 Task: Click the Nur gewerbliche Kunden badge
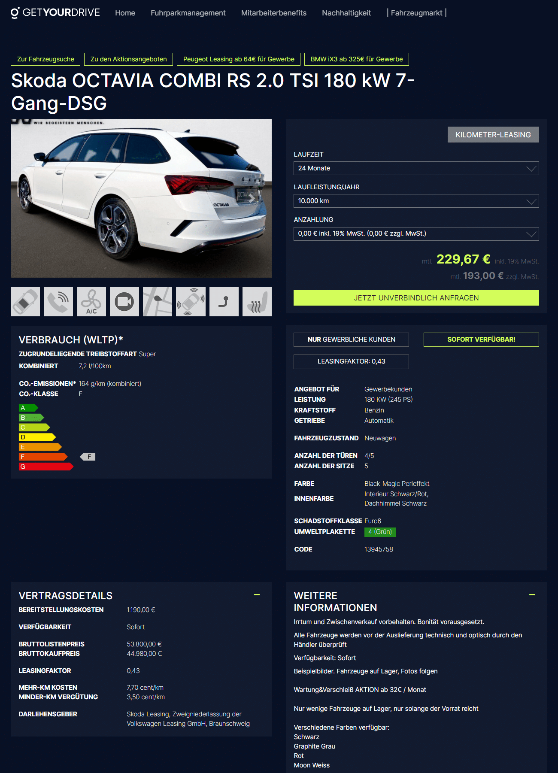click(351, 340)
